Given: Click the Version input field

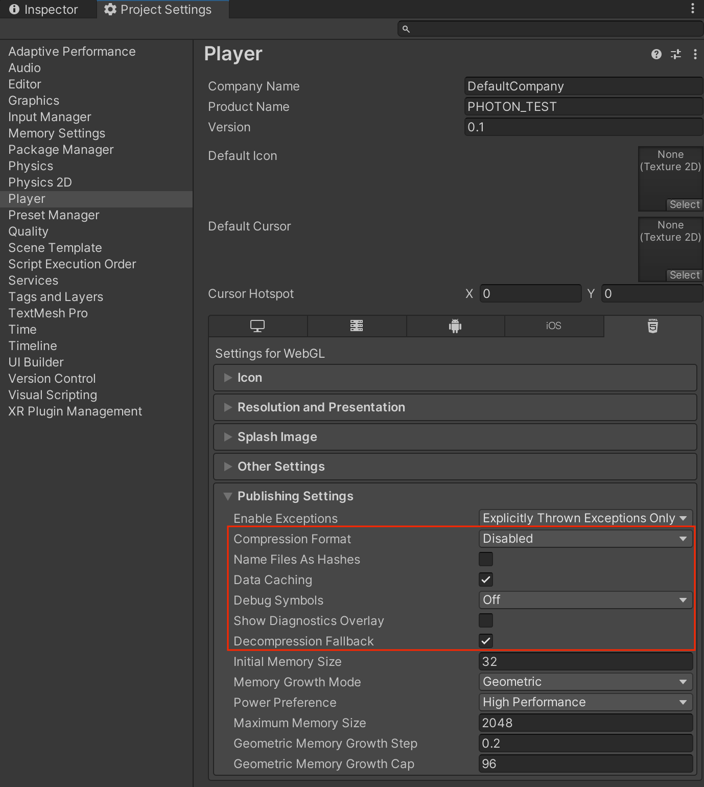Looking at the screenshot, I should pyautogui.click(x=582, y=127).
